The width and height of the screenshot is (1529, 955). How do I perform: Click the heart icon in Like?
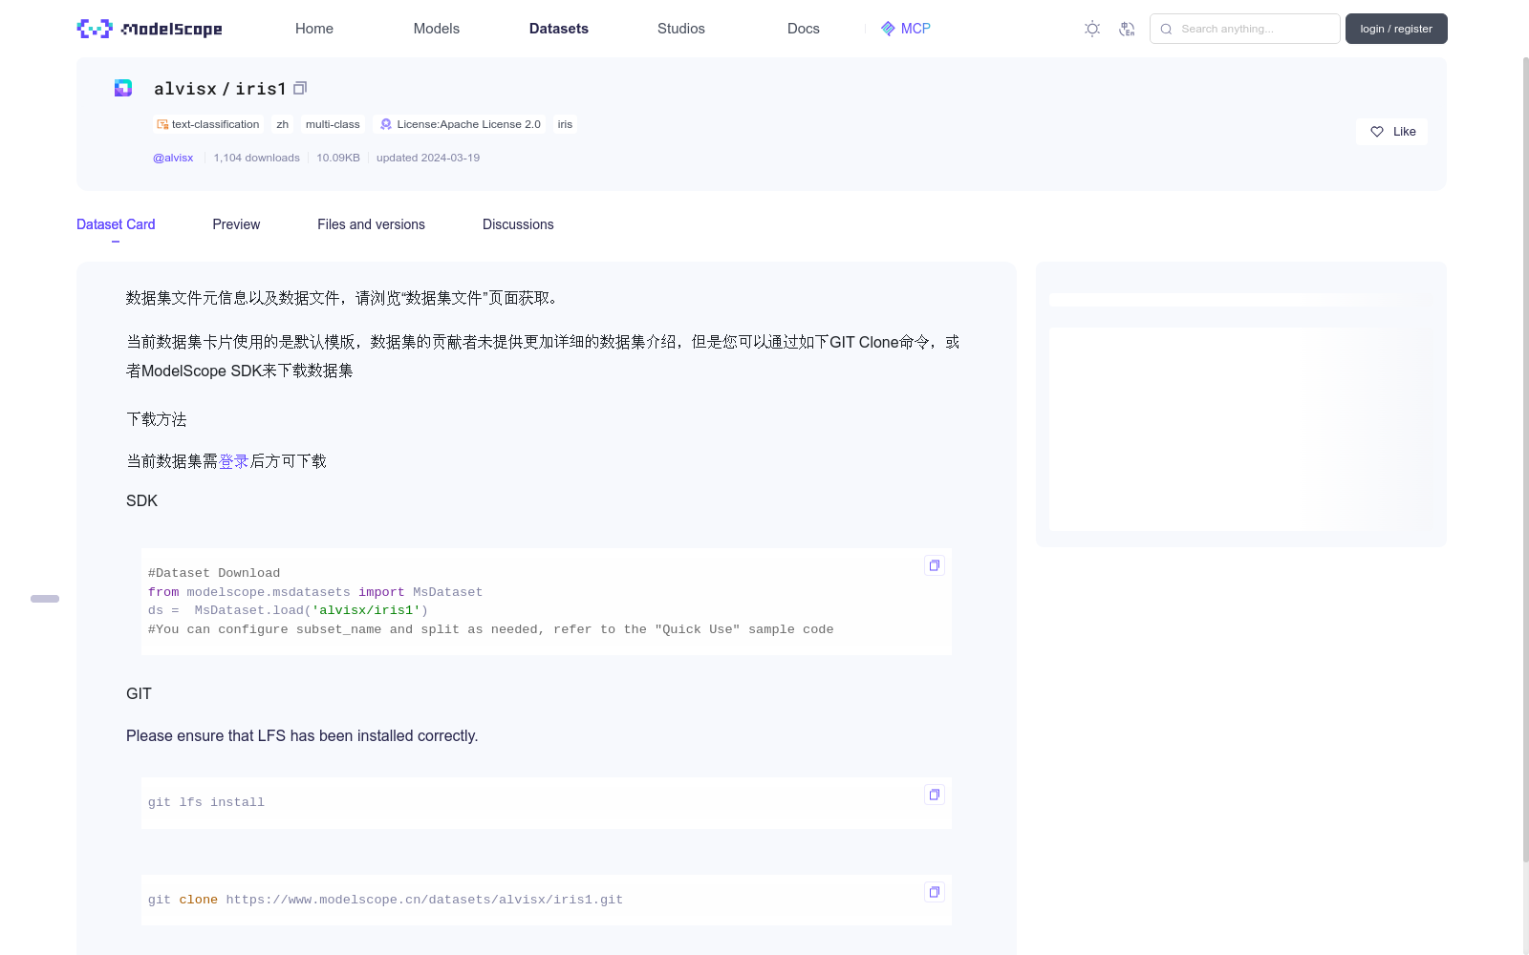click(1377, 132)
